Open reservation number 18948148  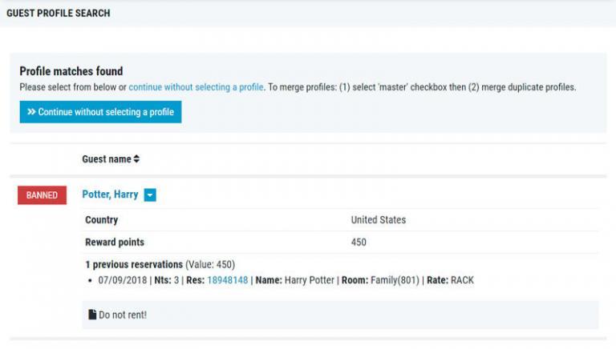227,280
